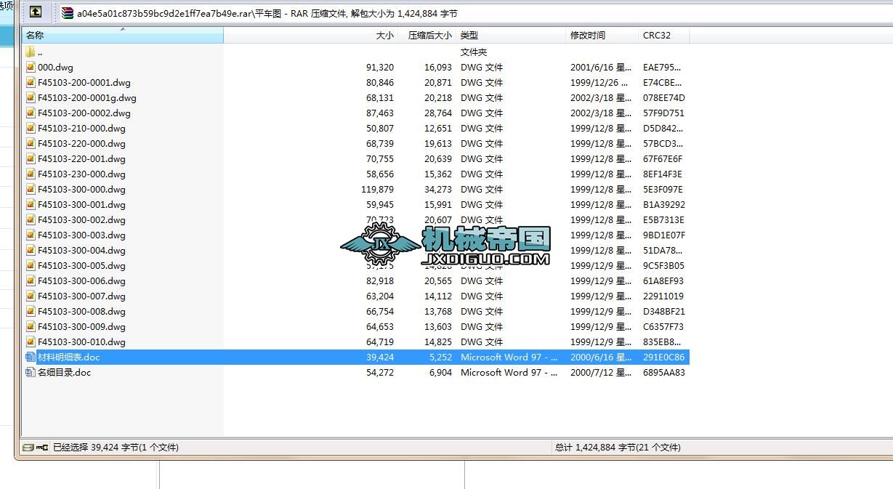Select the F45103-210-000.dwg file icon
The height and width of the screenshot is (489, 893).
coord(31,128)
